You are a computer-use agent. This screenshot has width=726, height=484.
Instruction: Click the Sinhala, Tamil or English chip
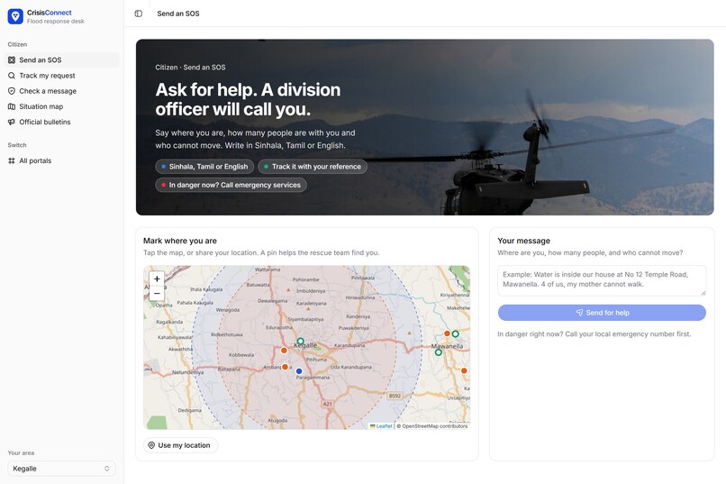click(204, 166)
